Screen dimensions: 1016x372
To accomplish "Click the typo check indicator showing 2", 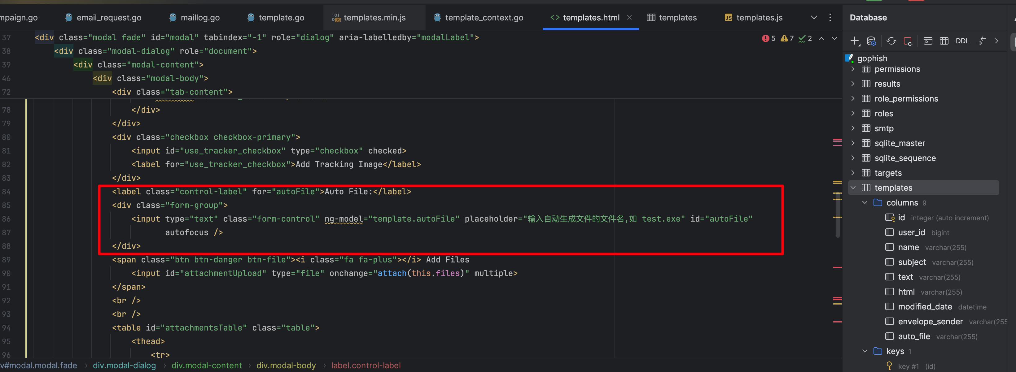I will point(805,38).
